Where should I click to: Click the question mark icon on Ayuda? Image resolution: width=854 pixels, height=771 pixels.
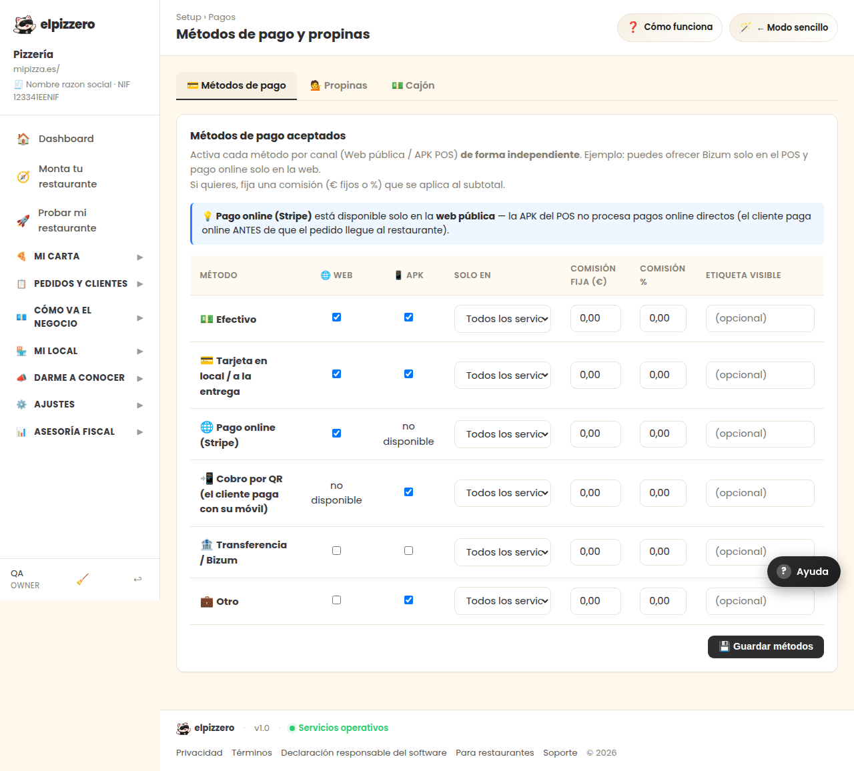tap(785, 572)
